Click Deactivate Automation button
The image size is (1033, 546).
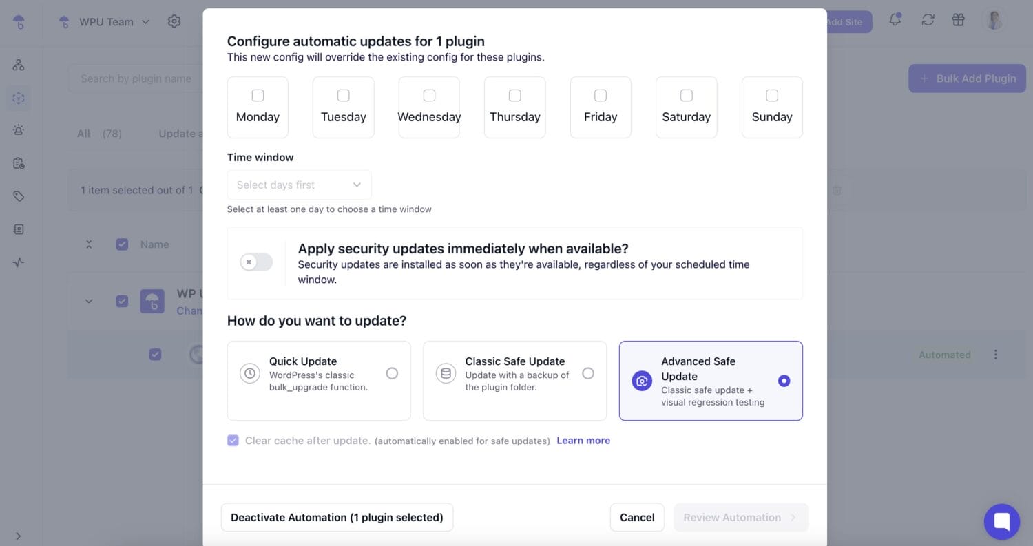pos(337,517)
